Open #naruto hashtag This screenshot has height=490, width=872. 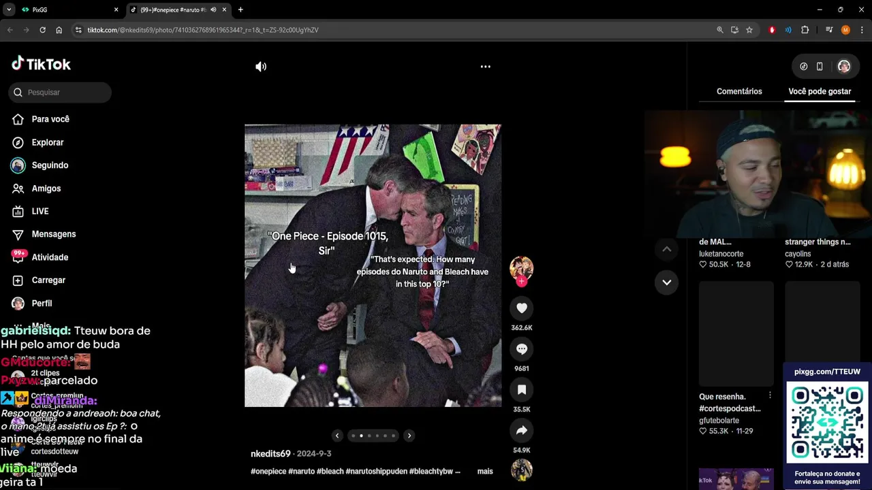[302, 471]
